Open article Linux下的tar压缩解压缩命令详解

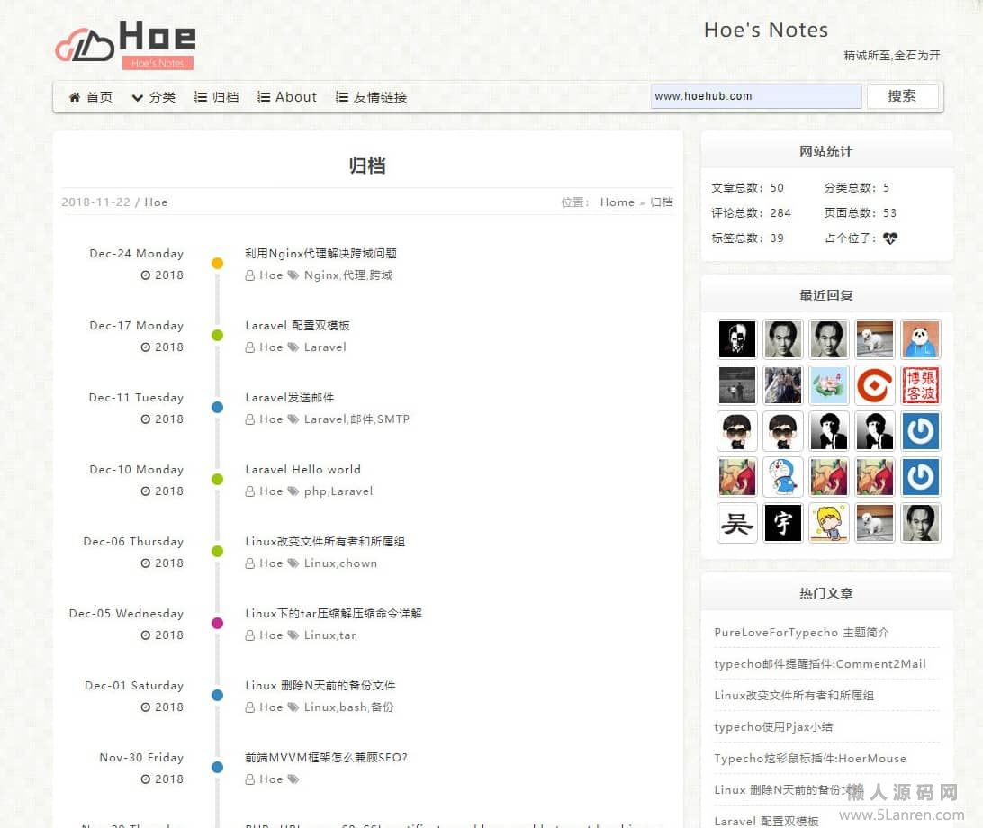coord(333,614)
